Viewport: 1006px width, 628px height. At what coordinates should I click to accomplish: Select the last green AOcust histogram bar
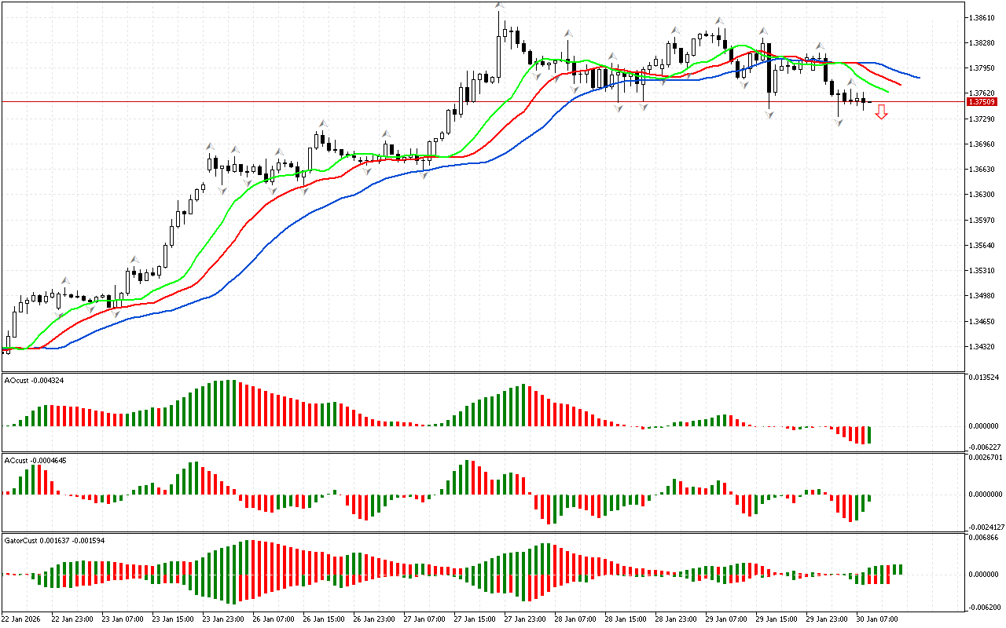[869, 434]
